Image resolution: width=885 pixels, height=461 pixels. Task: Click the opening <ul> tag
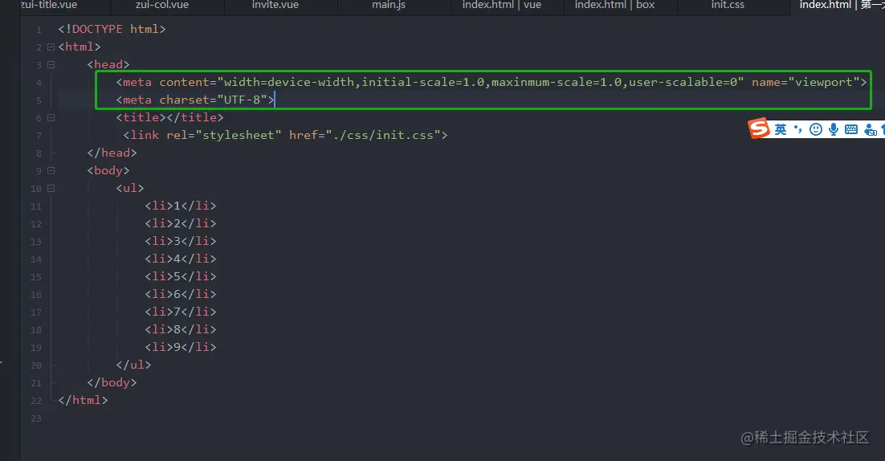tap(130, 189)
